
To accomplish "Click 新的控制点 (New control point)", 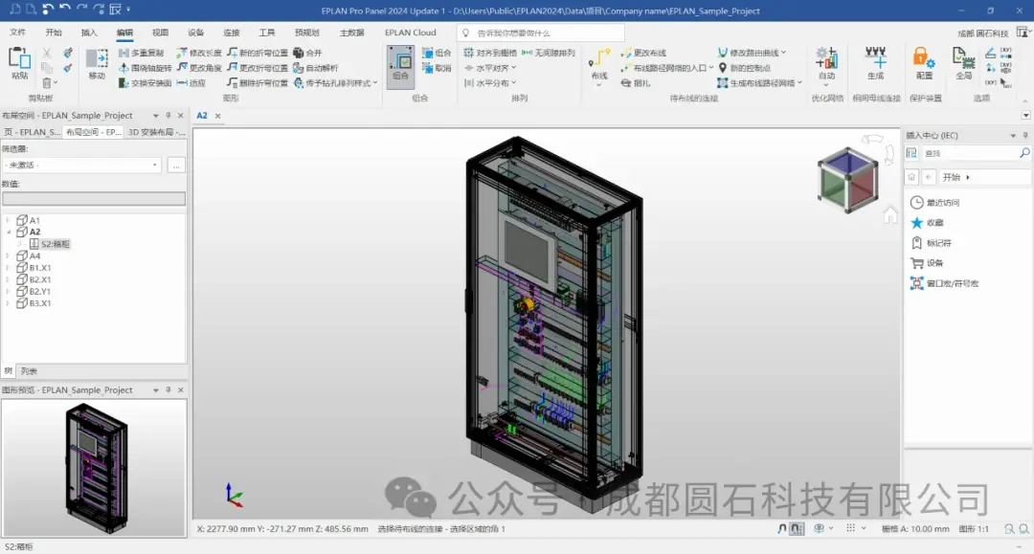I will (x=745, y=68).
